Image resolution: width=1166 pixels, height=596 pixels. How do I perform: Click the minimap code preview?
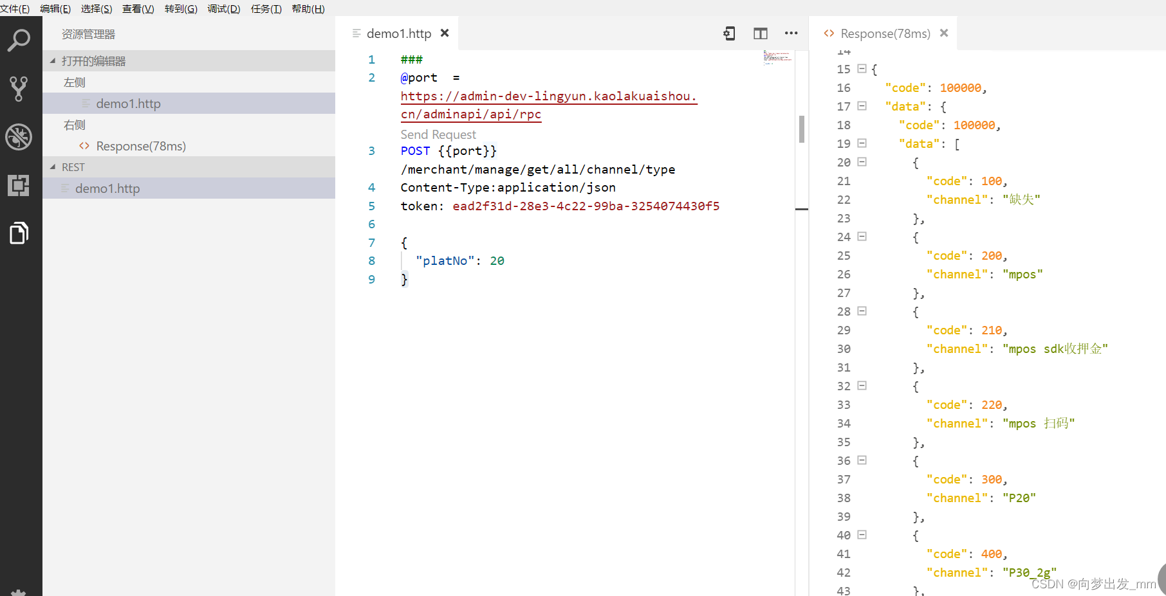click(777, 57)
